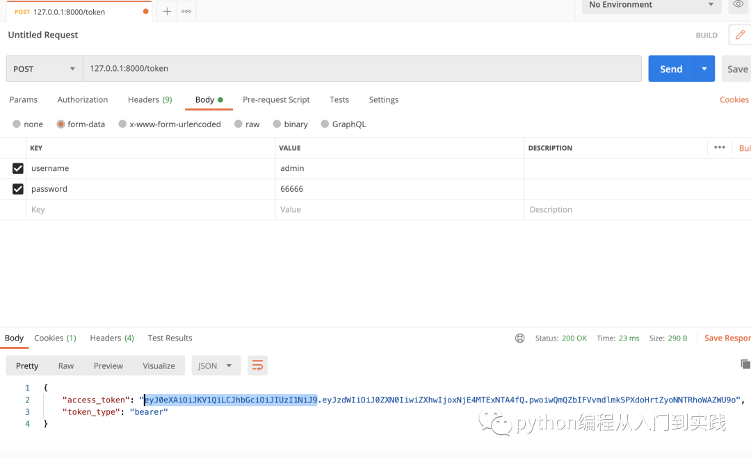Open the JSON response format dropdown
Image resolution: width=751 pixels, height=458 pixels.
click(216, 366)
